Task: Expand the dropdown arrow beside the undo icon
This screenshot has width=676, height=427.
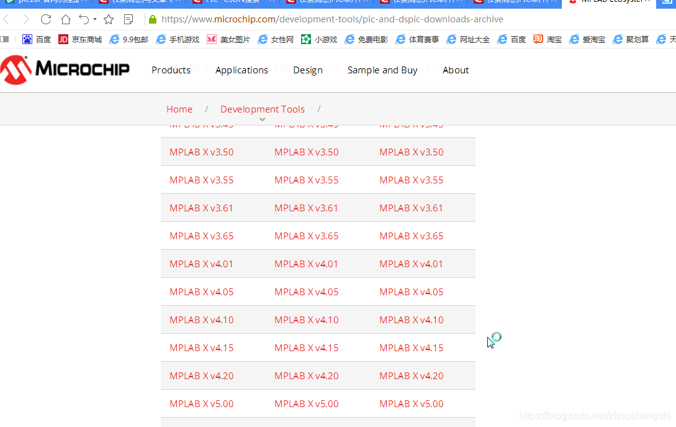Action: (95, 19)
